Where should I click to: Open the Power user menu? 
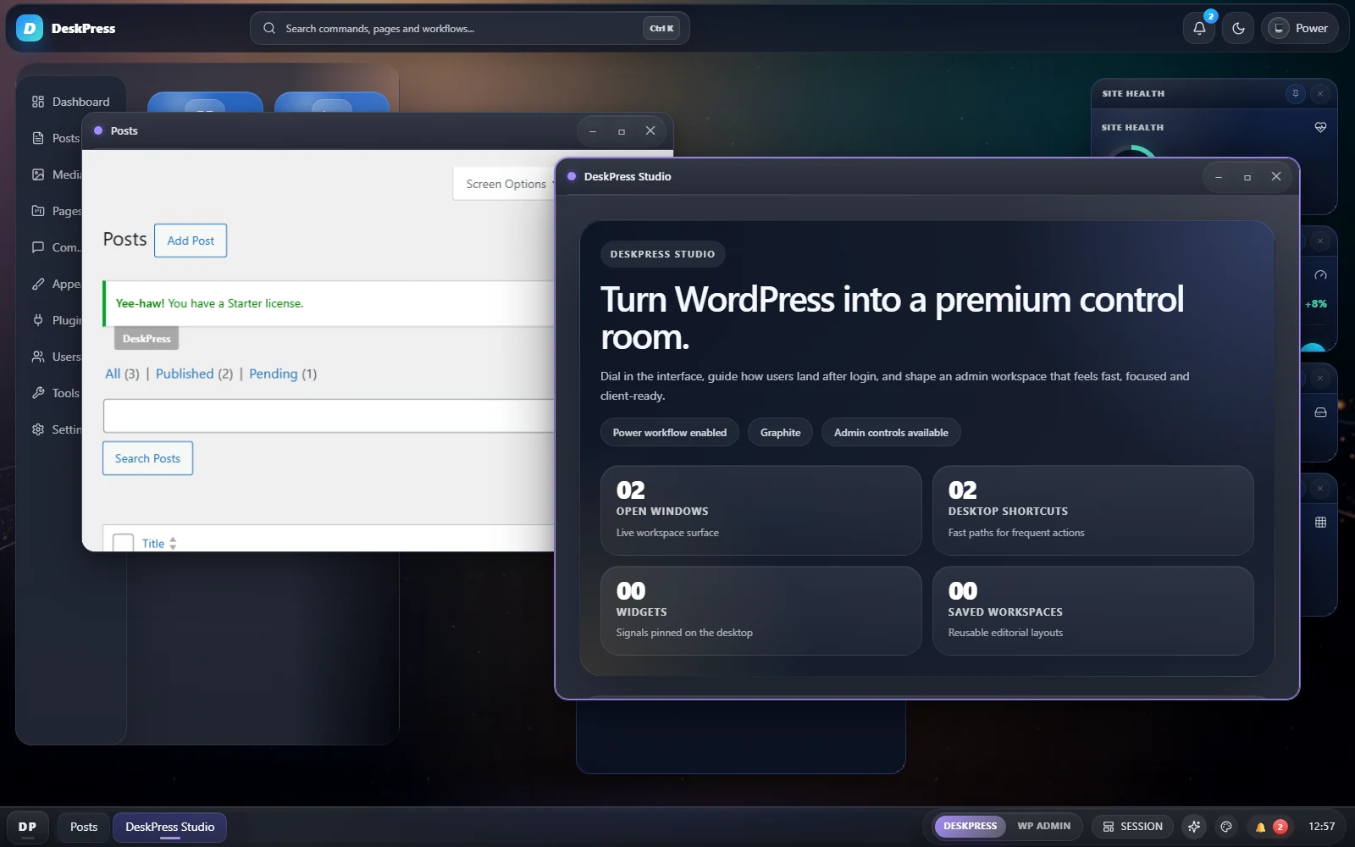click(1300, 28)
